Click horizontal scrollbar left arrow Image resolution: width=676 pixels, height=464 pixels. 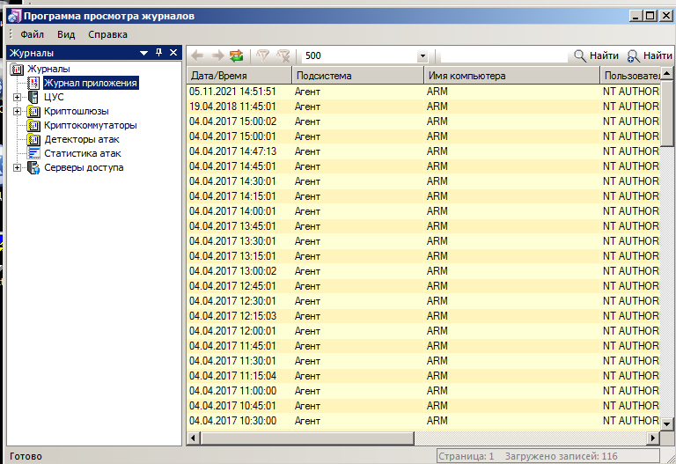point(193,438)
